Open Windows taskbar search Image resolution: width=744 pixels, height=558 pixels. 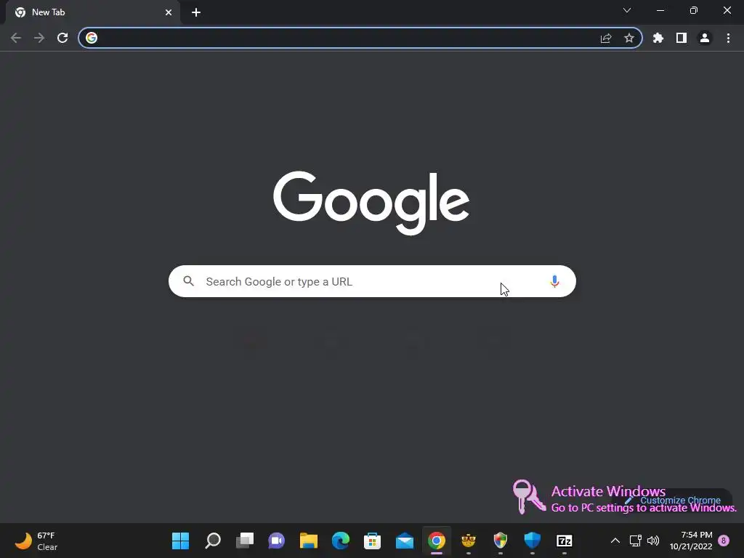213,541
